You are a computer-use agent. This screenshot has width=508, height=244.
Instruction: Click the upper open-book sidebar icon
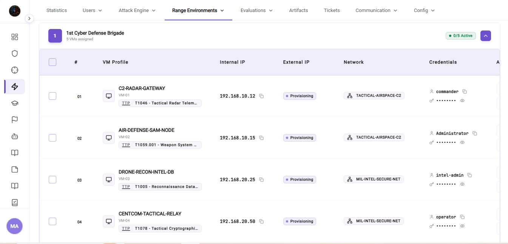pos(15,153)
